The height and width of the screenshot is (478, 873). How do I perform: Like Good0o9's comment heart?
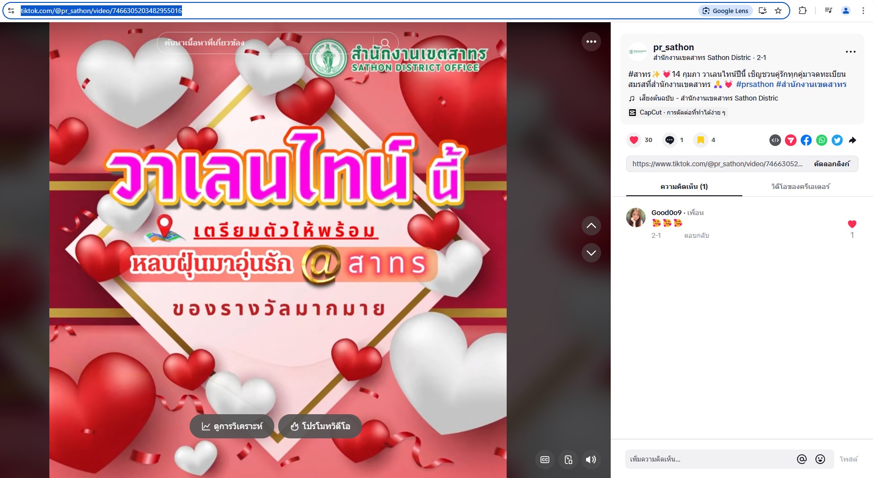[x=852, y=224]
